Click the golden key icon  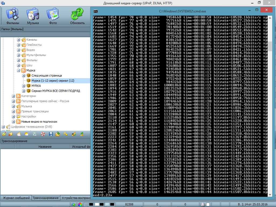pos(66,134)
